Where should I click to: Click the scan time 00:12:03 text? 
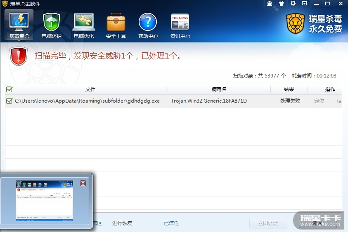pyautogui.click(x=314, y=76)
